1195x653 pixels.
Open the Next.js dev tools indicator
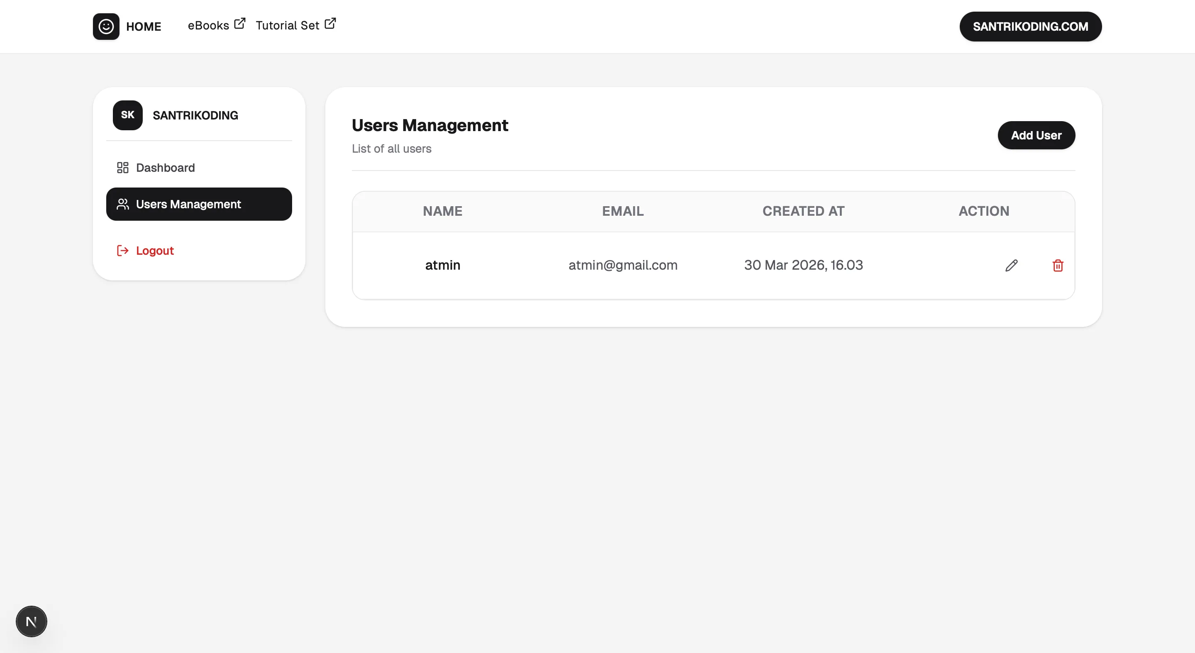click(x=32, y=621)
